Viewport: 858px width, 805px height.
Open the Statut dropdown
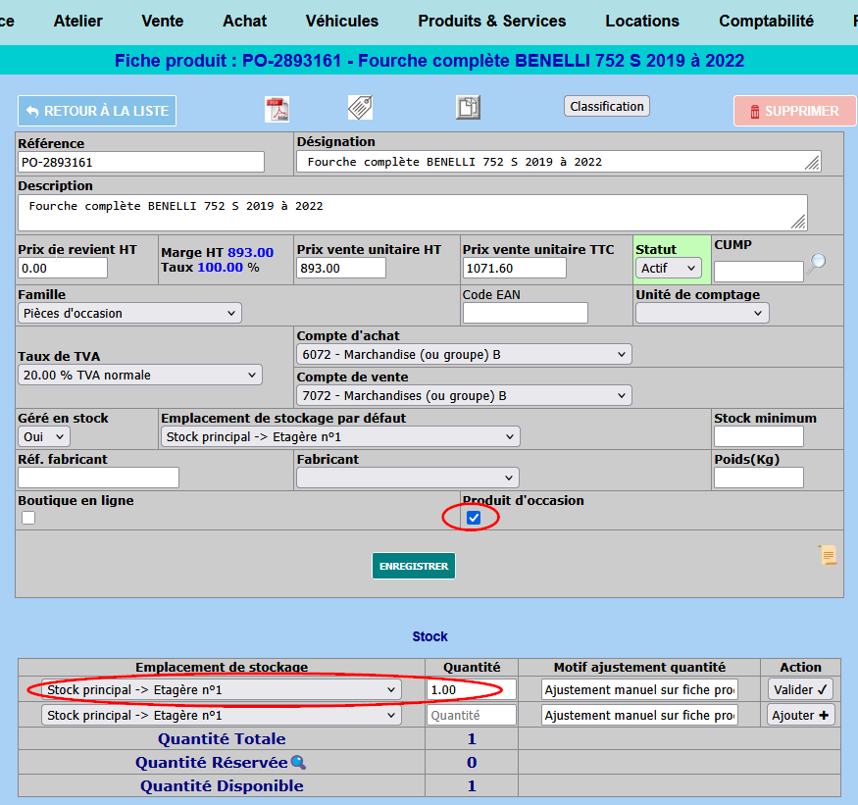668,268
